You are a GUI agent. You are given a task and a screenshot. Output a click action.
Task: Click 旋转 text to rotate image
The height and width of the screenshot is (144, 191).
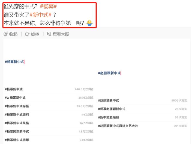(x=35, y=34)
